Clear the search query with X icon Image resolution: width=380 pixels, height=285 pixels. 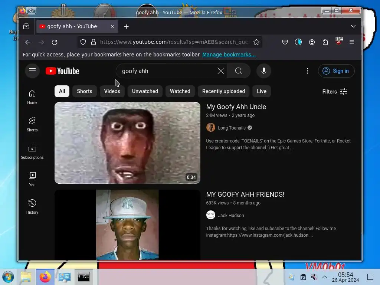[x=220, y=71]
